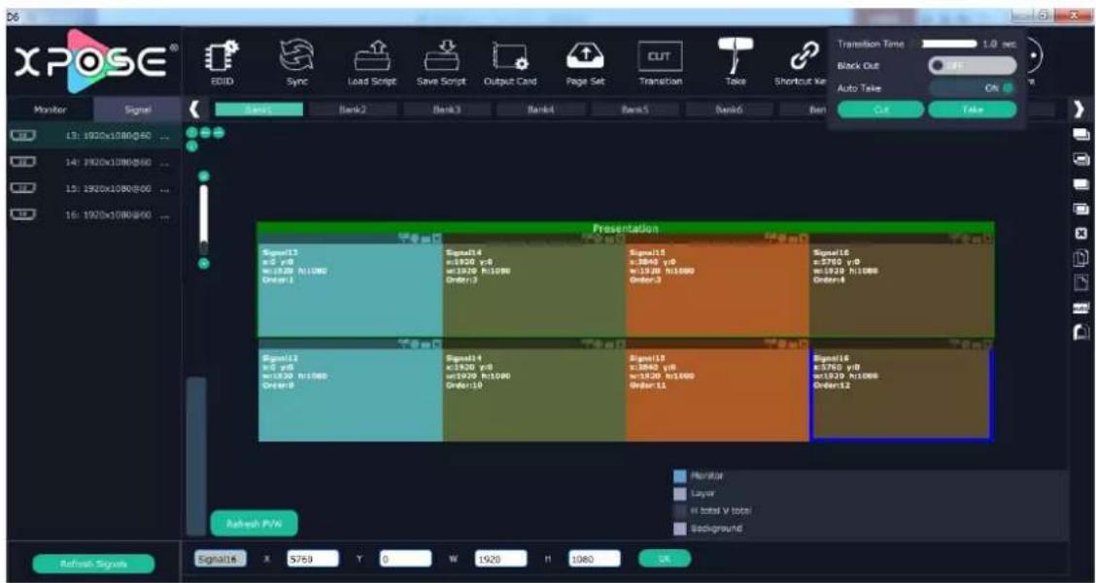Viewport: 1096px width, 583px height.
Task: Click the Refresh P/W button
Action: (254, 523)
